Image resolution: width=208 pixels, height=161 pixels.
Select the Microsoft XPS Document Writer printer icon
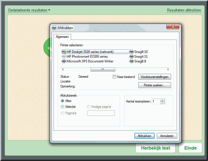pos(64,61)
